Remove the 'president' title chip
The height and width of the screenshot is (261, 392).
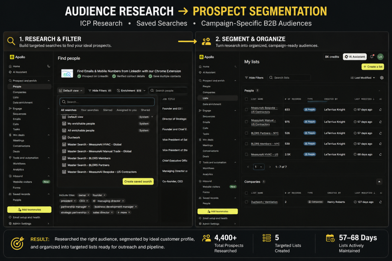click(x=75, y=201)
